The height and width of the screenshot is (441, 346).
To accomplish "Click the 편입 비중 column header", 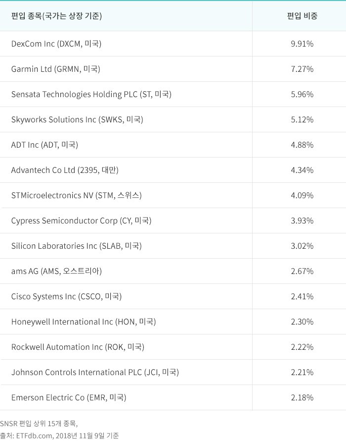I will coord(302,16).
